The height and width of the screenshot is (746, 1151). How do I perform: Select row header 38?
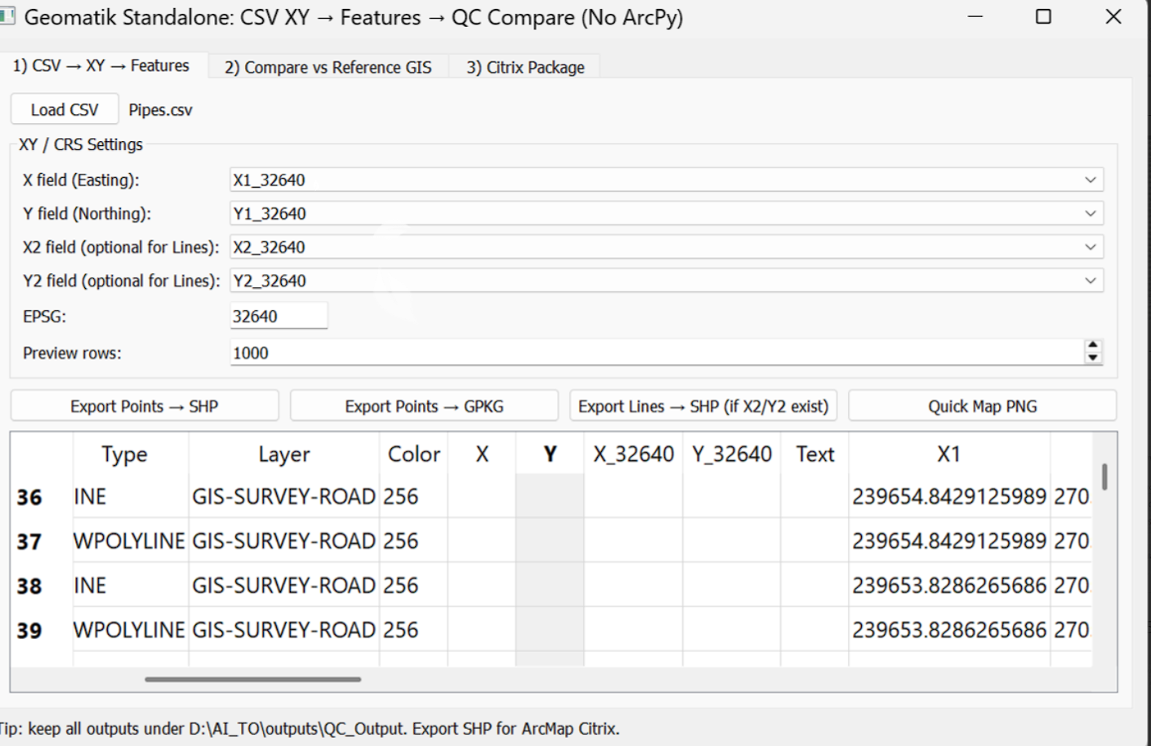pyautogui.click(x=29, y=585)
